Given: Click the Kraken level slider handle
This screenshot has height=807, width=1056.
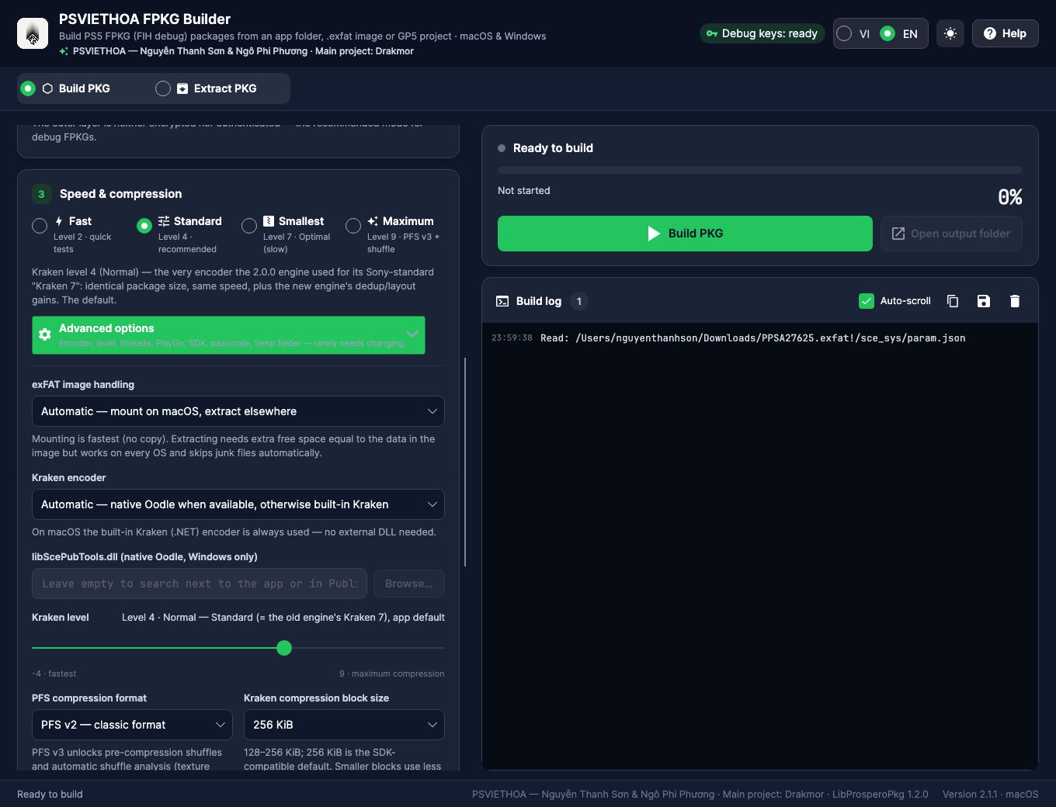Looking at the screenshot, I should [x=284, y=648].
